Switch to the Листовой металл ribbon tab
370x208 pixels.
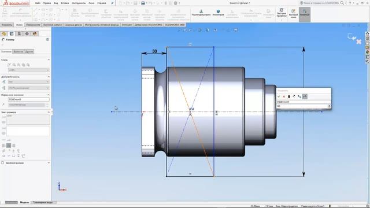coord(53,25)
